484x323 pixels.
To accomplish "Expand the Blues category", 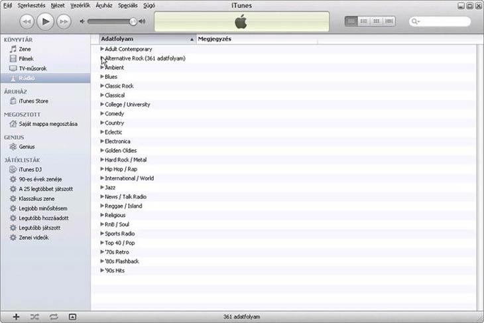I will (102, 76).
